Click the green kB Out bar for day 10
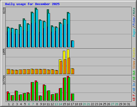Viewport: 137px width, 107px height. pos(45,93)
